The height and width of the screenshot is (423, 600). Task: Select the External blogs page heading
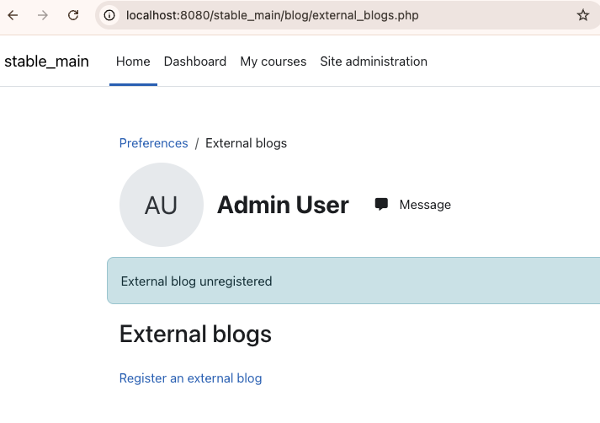(195, 334)
